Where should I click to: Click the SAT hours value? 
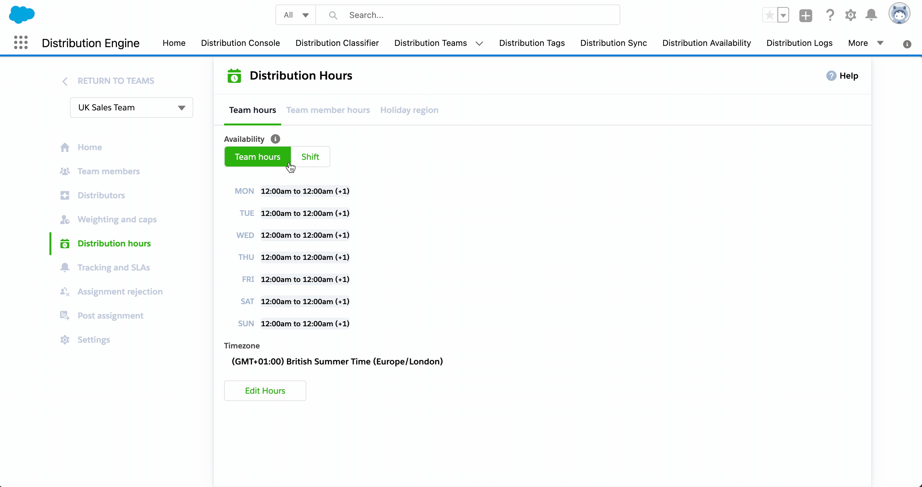pyautogui.click(x=305, y=302)
